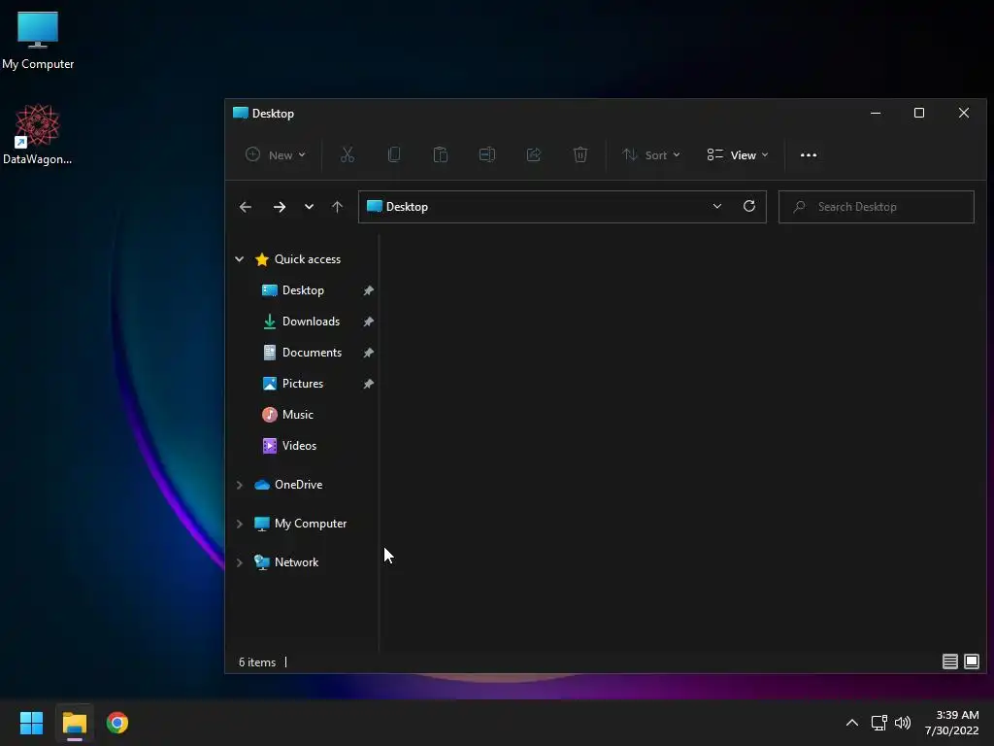Click File Explorer on the taskbar

coord(74,723)
